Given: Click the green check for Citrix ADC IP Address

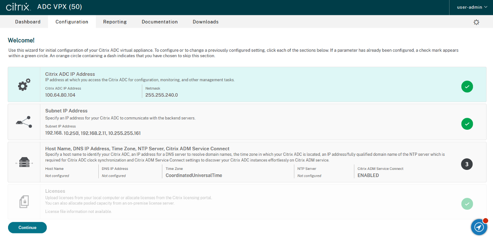Looking at the screenshot, I should pos(467,86).
